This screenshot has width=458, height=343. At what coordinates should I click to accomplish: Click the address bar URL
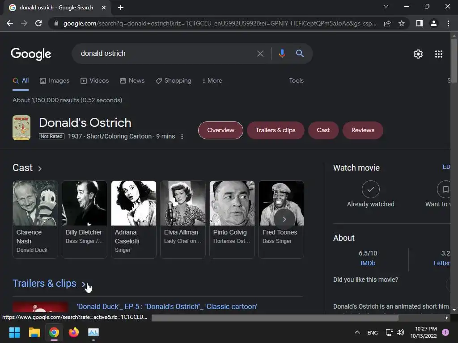coord(220,23)
